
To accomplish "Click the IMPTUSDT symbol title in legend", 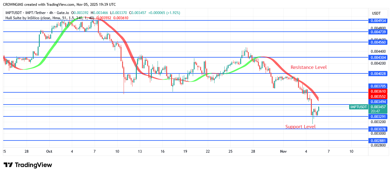I will (x=38, y=13).
